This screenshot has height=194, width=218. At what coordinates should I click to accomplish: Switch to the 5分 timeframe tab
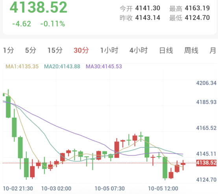point(31,50)
